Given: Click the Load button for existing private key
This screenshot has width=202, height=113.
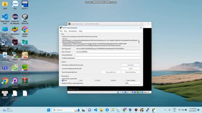Looking at the screenshot, I should (x=130, y=68).
